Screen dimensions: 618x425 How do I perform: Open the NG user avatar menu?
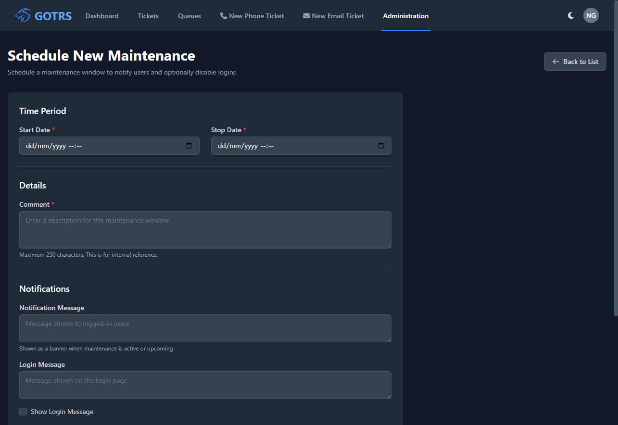click(591, 15)
